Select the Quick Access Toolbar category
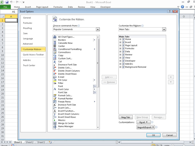This screenshot has width=195, height=146. click(33, 54)
